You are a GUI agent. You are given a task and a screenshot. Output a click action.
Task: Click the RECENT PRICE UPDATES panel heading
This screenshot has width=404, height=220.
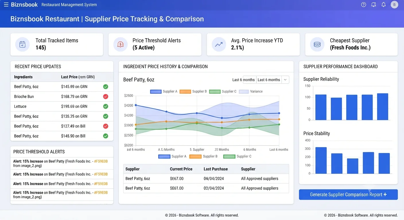point(38,66)
